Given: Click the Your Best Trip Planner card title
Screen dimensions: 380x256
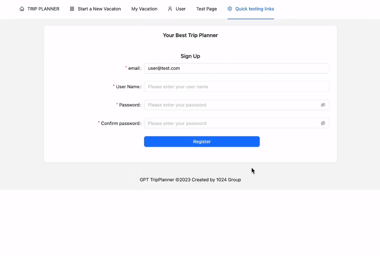Looking at the screenshot, I should 190,35.
